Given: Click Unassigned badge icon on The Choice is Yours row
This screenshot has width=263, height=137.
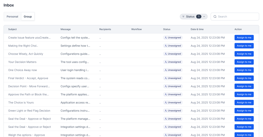Looking at the screenshot, I should click(166, 102).
